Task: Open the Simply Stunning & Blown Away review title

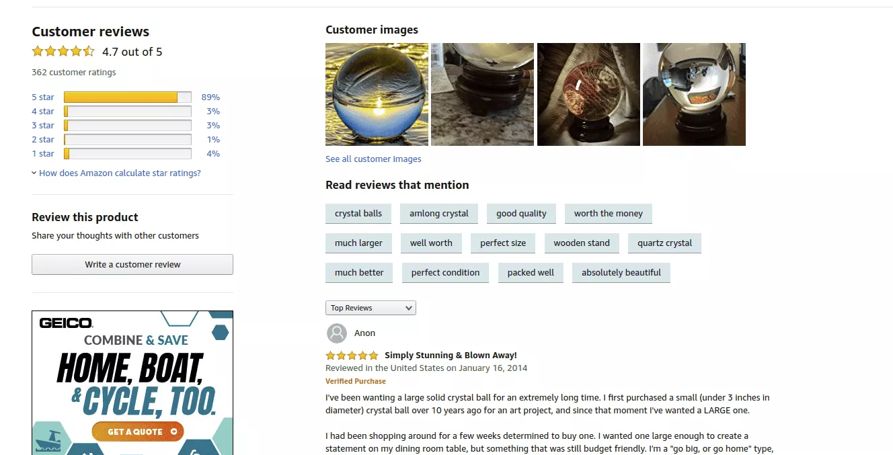Action: point(451,356)
